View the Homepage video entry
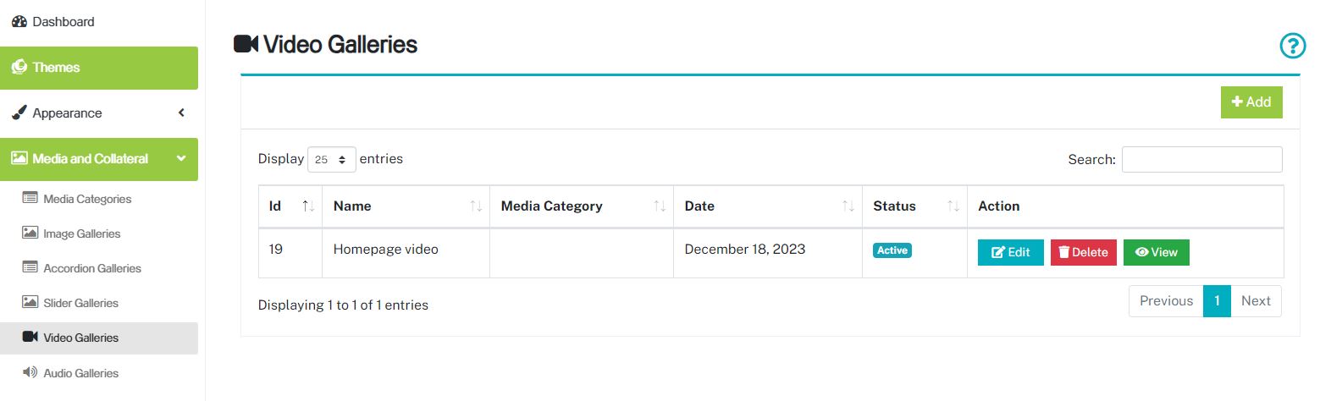This screenshot has height=401, width=1320. click(1156, 252)
